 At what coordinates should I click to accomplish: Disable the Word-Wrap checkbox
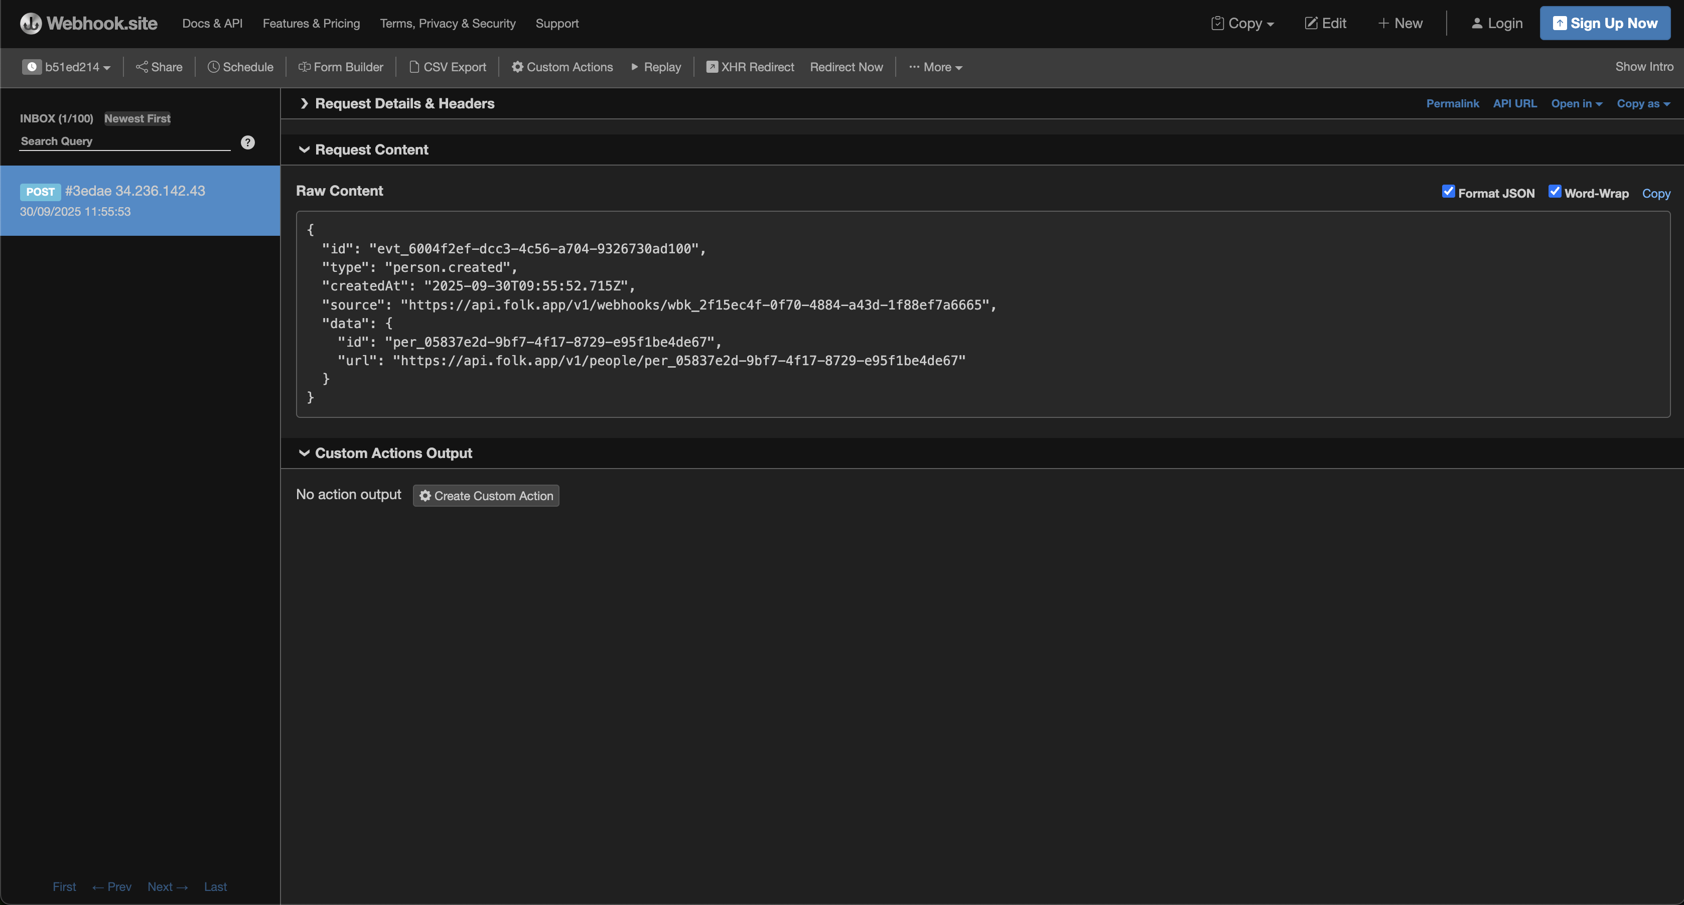pyautogui.click(x=1554, y=192)
